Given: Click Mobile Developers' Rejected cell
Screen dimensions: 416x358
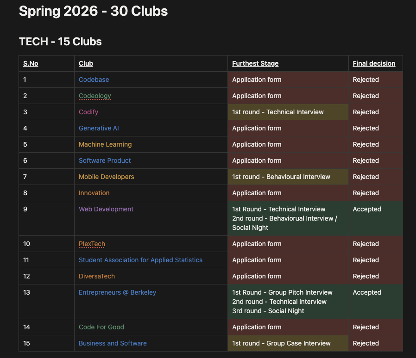Looking at the screenshot, I should [375, 177].
